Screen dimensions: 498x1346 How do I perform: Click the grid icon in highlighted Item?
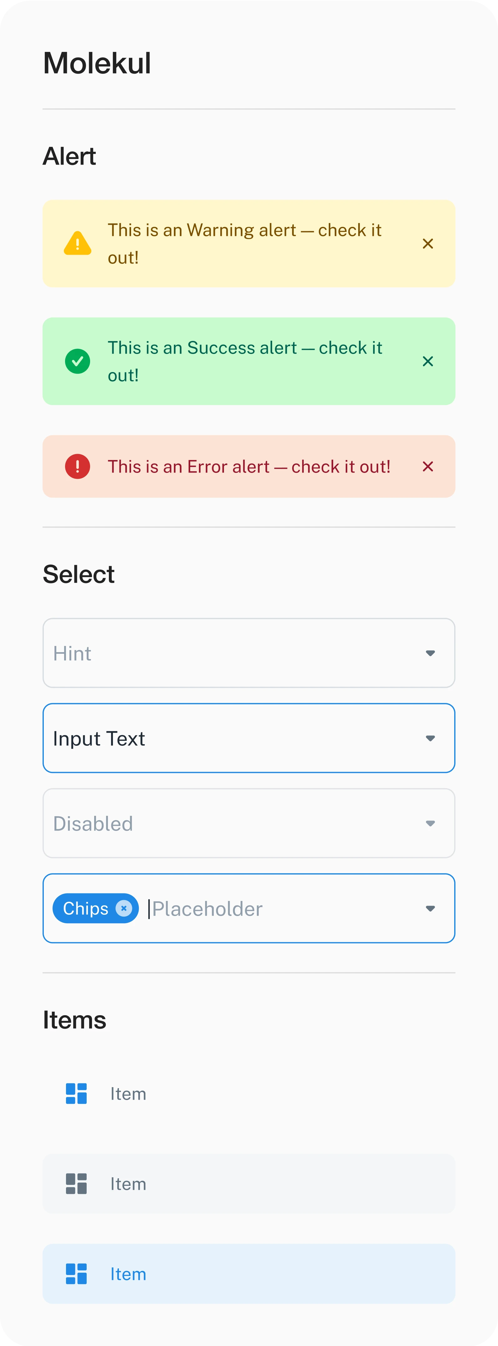[76, 1274]
